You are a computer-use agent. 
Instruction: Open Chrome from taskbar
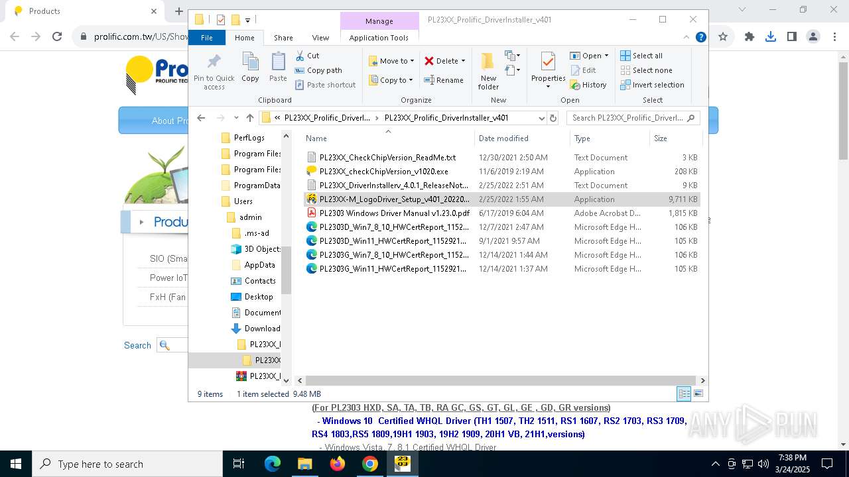(x=370, y=464)
